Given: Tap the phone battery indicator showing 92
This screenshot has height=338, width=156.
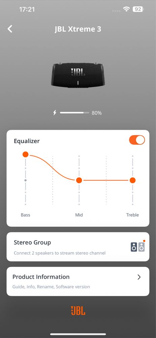Looking at the screenshot, I should coord(138,9).
